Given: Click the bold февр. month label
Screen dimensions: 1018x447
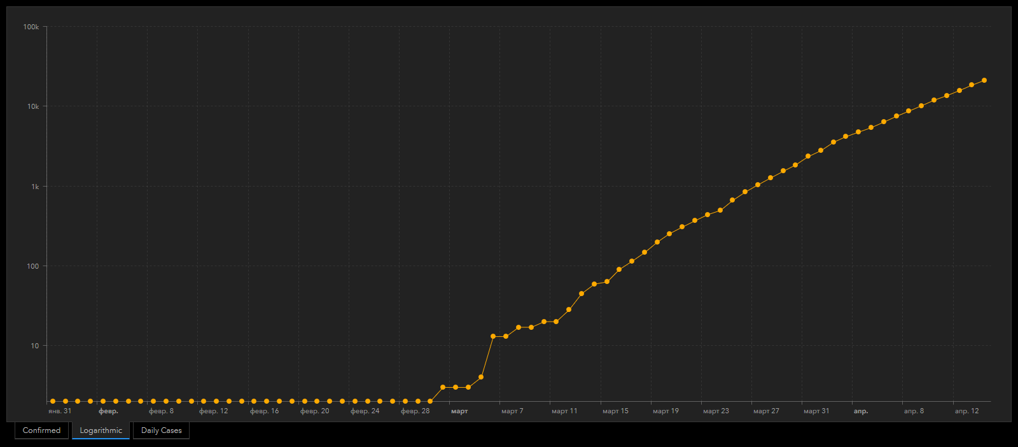Looking at the screenshot, I should [x=108, y=411].
